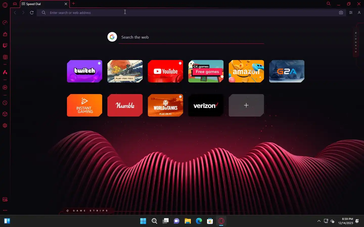Click the Search the web field
The height and width of the screenshot is (227, 364).
click(191, 37)
